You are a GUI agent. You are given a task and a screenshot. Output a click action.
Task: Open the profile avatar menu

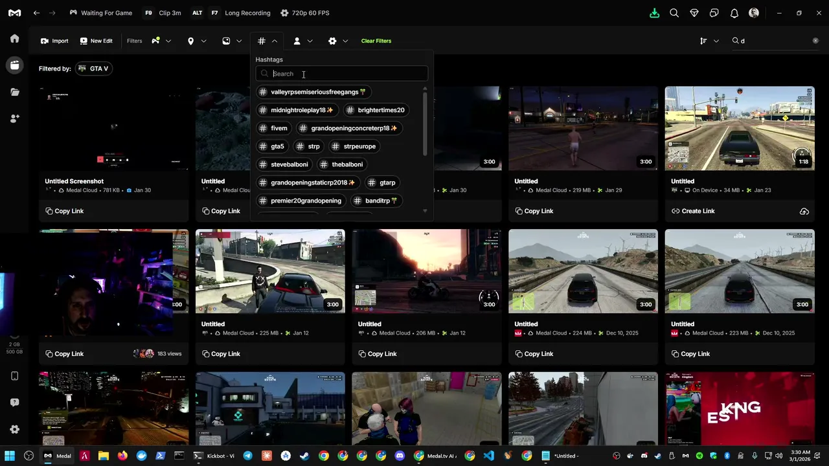754,13
